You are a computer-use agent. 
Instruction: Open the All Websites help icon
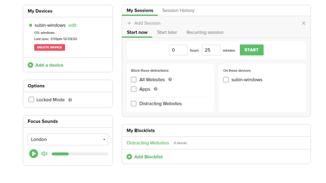170,79
